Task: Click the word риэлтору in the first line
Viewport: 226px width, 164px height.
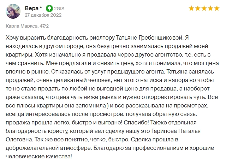Action: click(x=102, y=38)
